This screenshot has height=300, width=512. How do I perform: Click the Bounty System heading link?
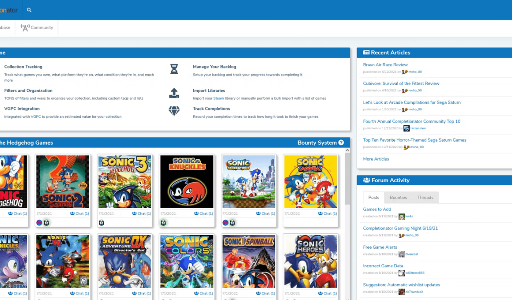[x=317, y=142]
